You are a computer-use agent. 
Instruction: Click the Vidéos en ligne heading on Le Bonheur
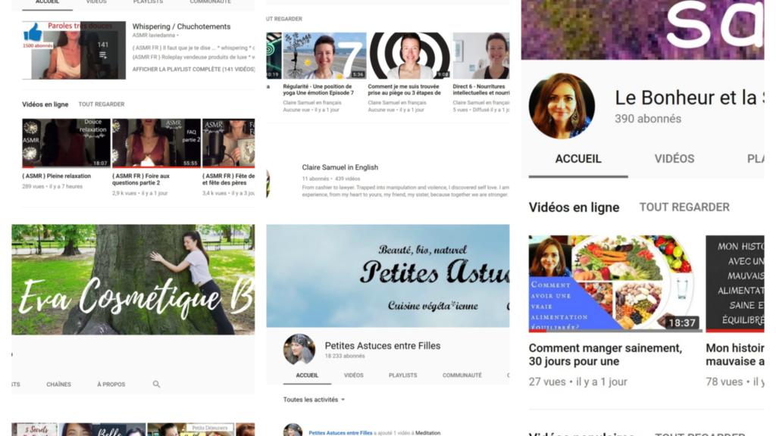(574, 207)
